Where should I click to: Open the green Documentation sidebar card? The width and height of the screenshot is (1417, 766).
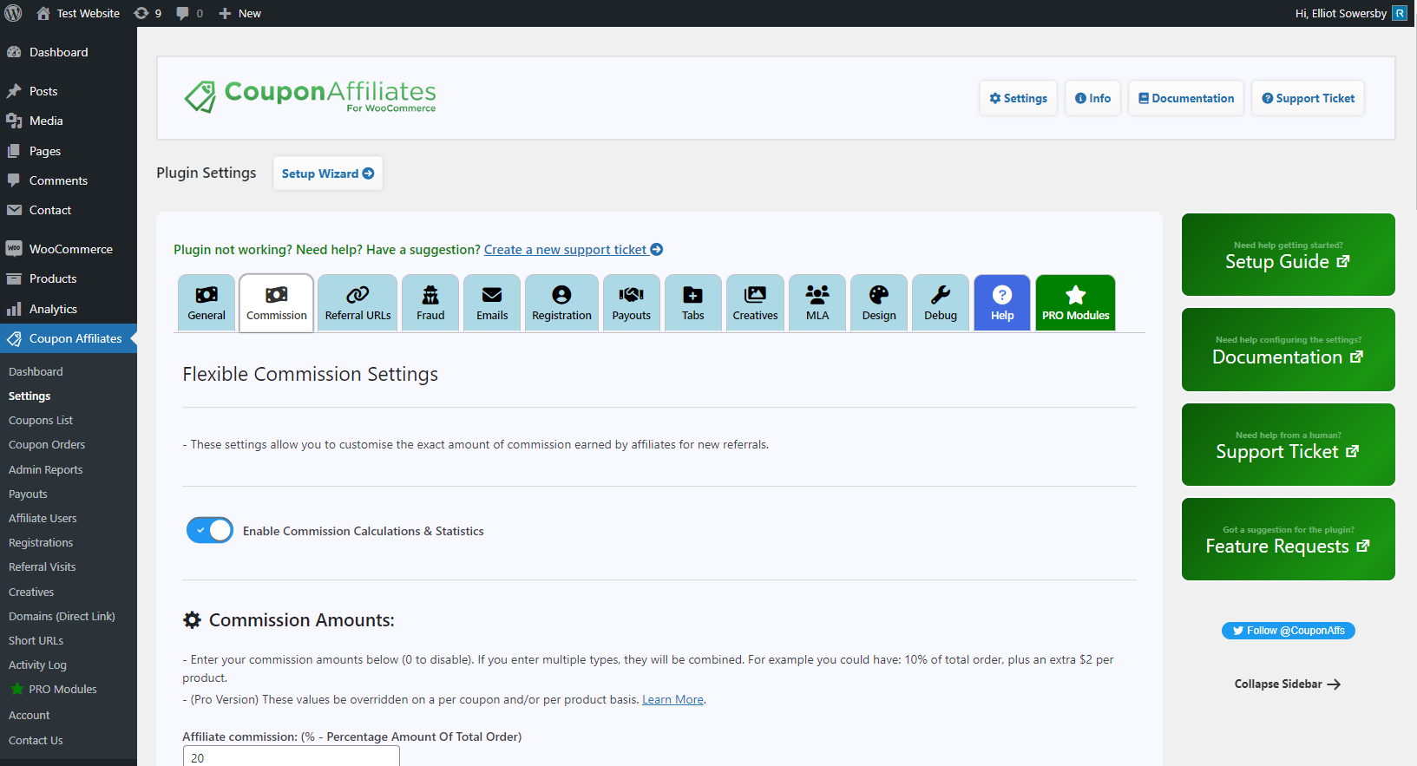click(x=1289, y=350)
